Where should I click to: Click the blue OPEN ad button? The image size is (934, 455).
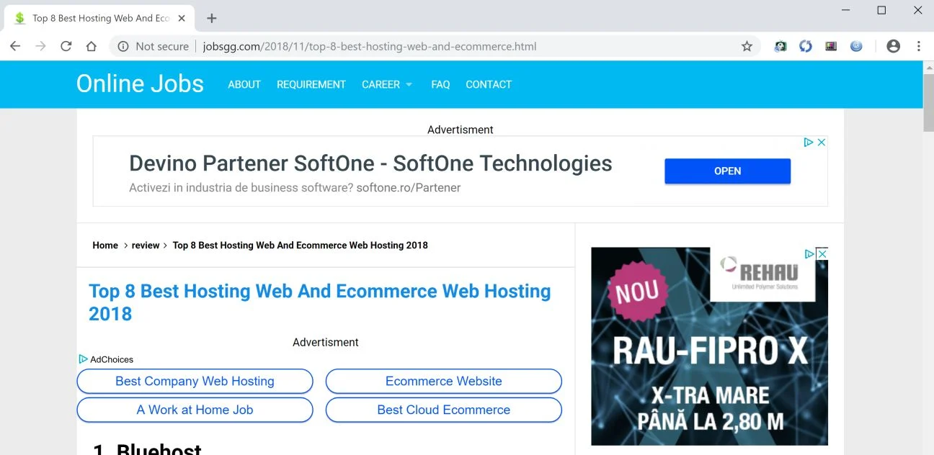727,171
